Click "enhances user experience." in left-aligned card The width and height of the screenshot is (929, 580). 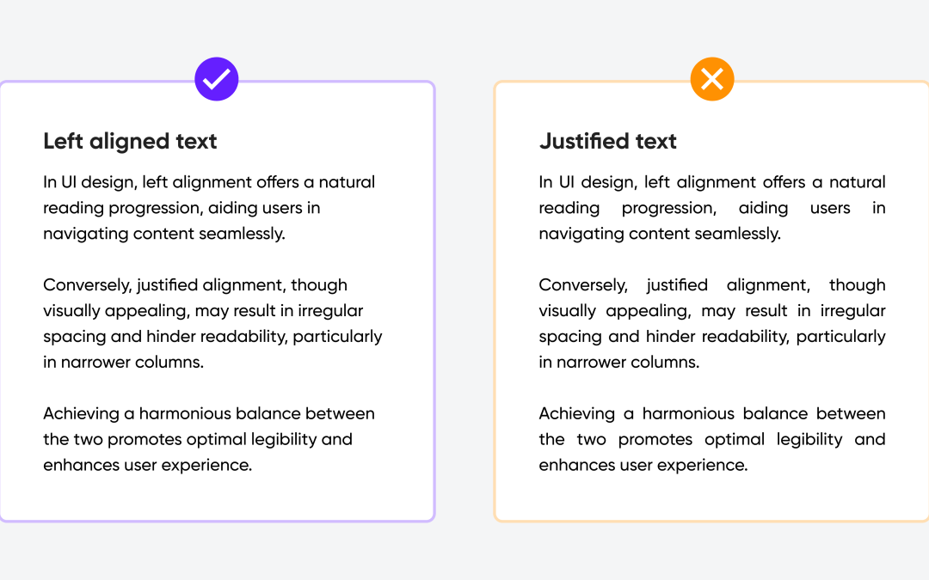click(x=147, y=465)
